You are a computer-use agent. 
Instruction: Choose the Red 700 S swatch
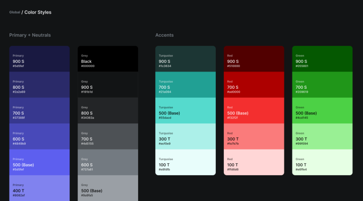254,85
